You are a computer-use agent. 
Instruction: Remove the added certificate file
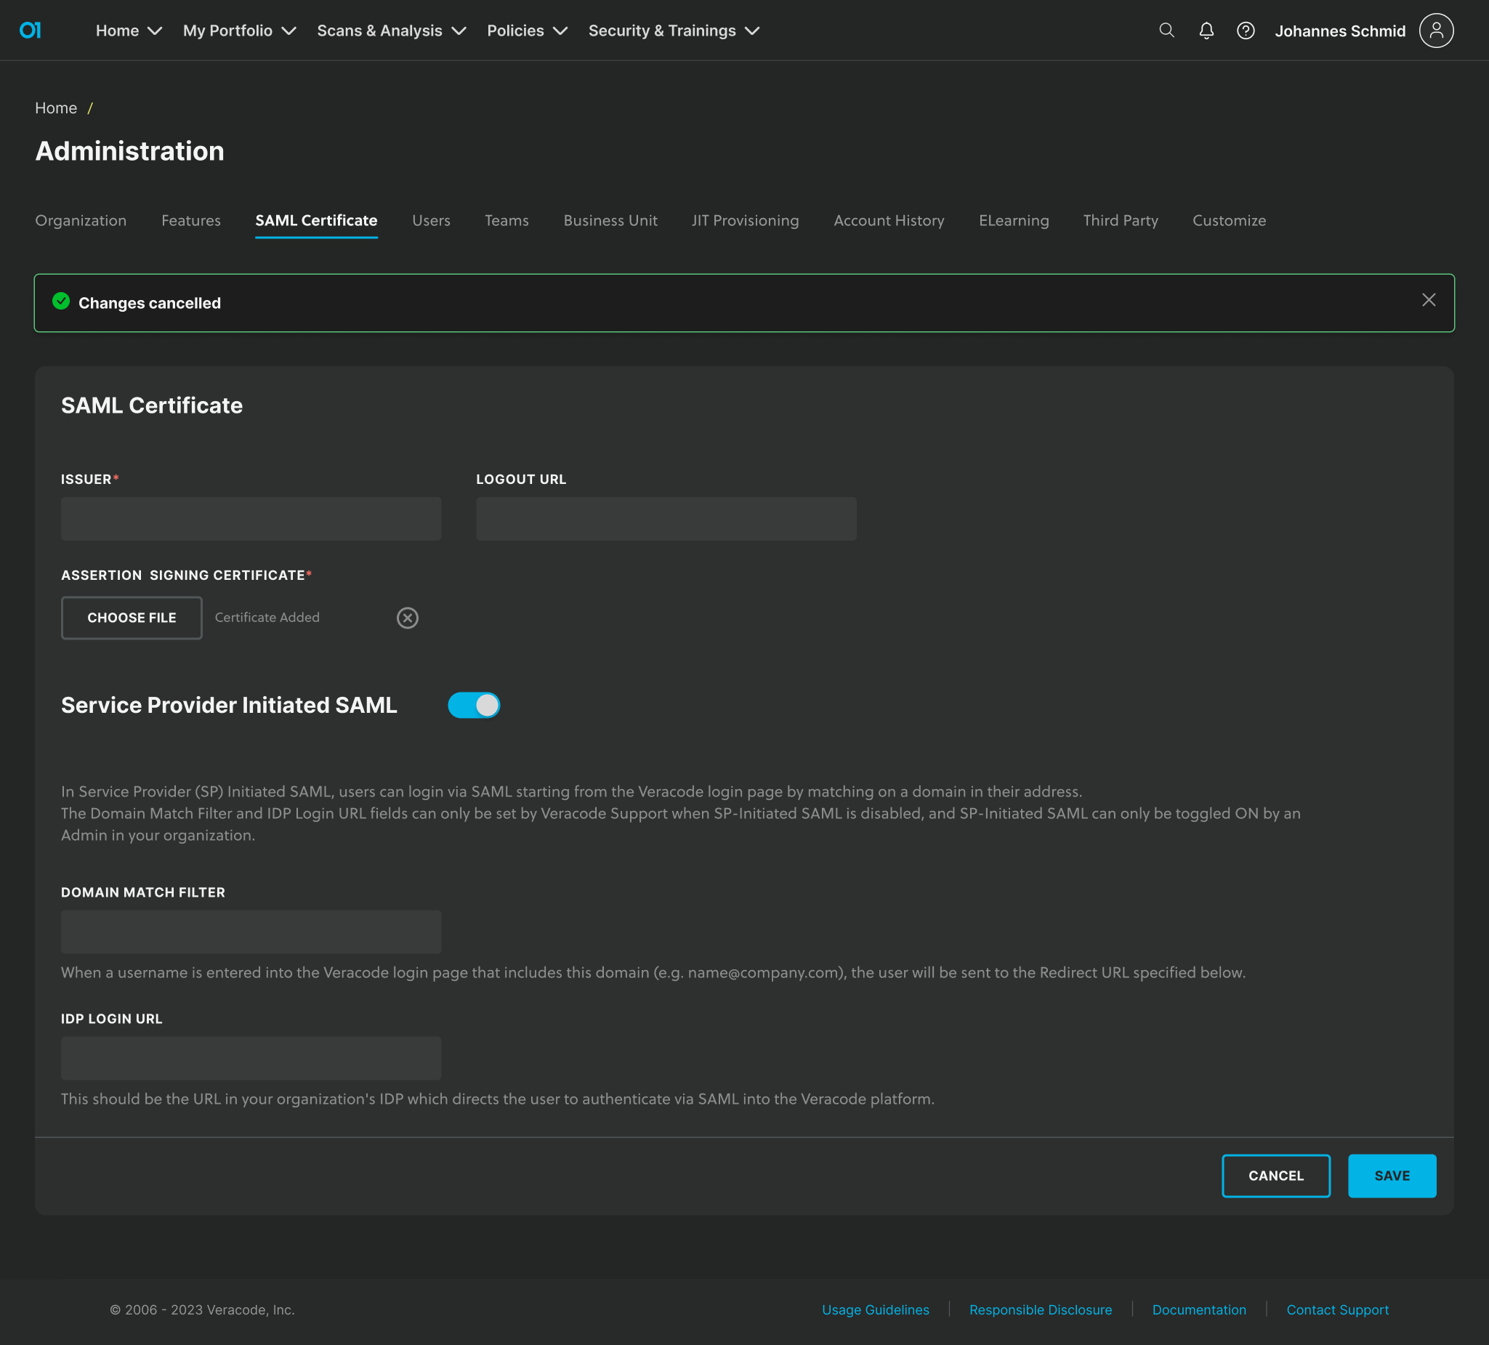point(407,618)
